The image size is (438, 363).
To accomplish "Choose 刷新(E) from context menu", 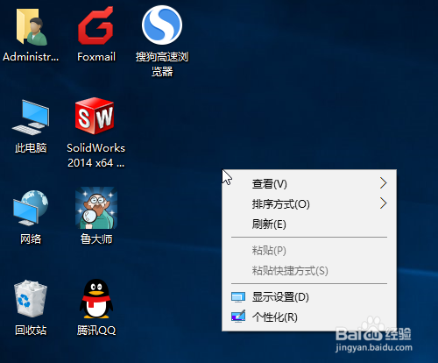I will tap(309, 224).
